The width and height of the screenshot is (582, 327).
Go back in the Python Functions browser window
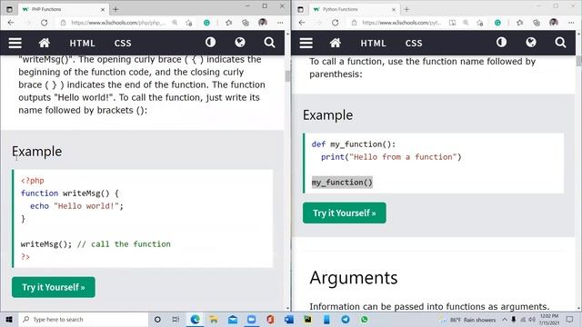pos(302,23)
